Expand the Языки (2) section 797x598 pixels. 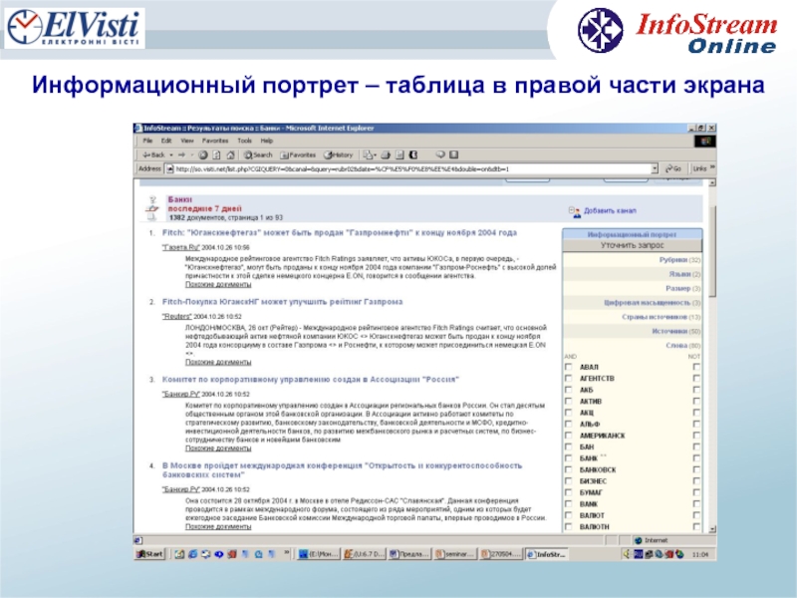(684, 274)
